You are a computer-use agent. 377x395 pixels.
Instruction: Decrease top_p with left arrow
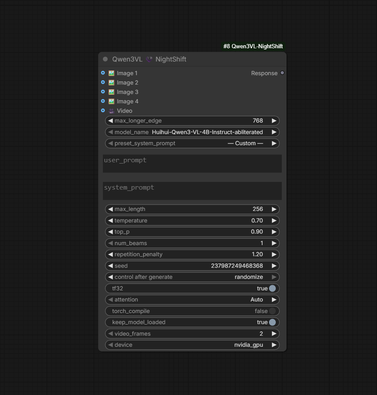tap(110, 232)
